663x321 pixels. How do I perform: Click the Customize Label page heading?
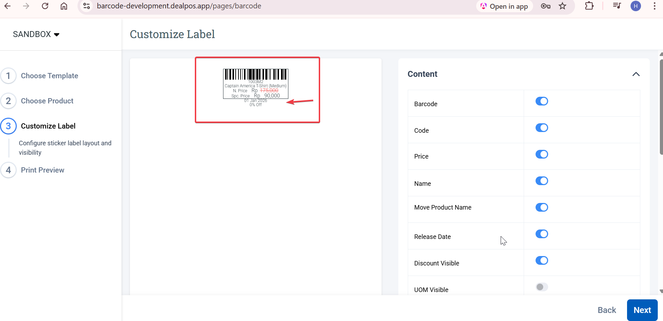(x=172, y=34)
